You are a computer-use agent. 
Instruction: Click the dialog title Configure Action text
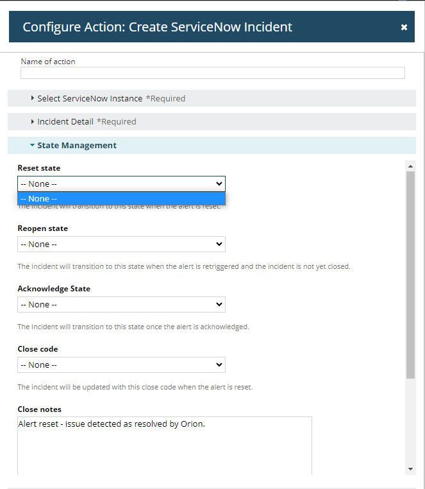(x=157, y=27)
